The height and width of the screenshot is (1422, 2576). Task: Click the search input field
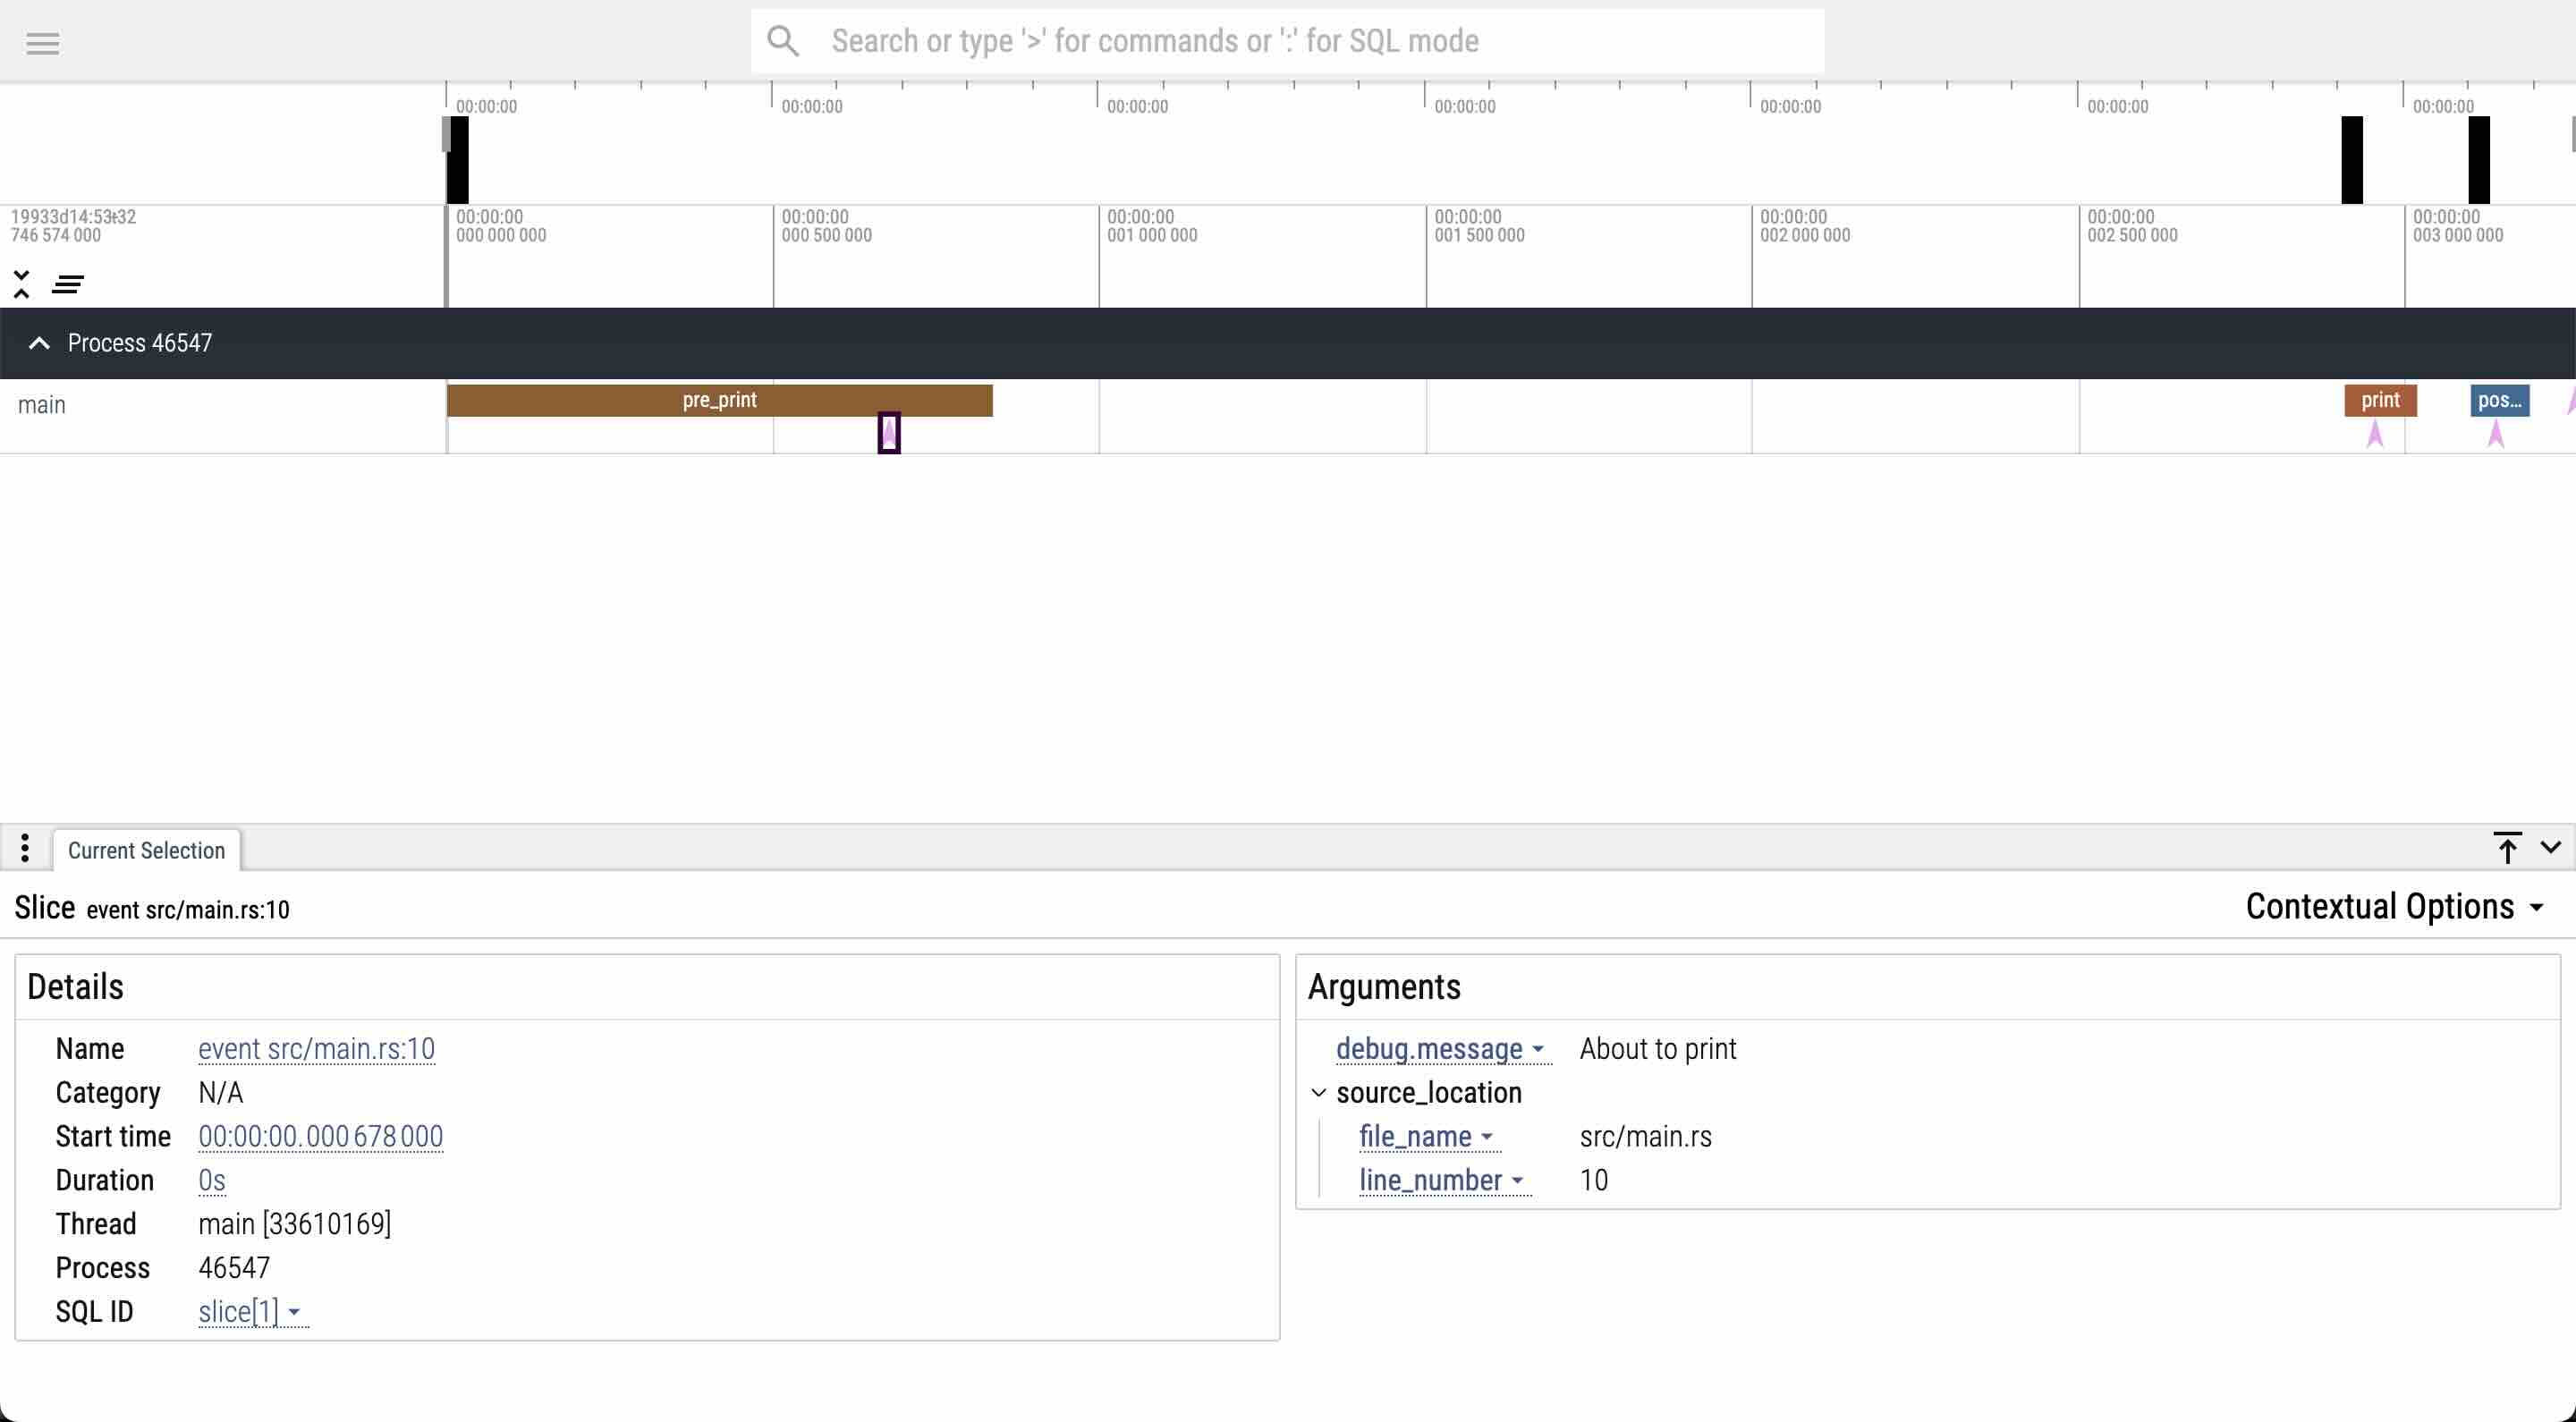click(1287, 40)
